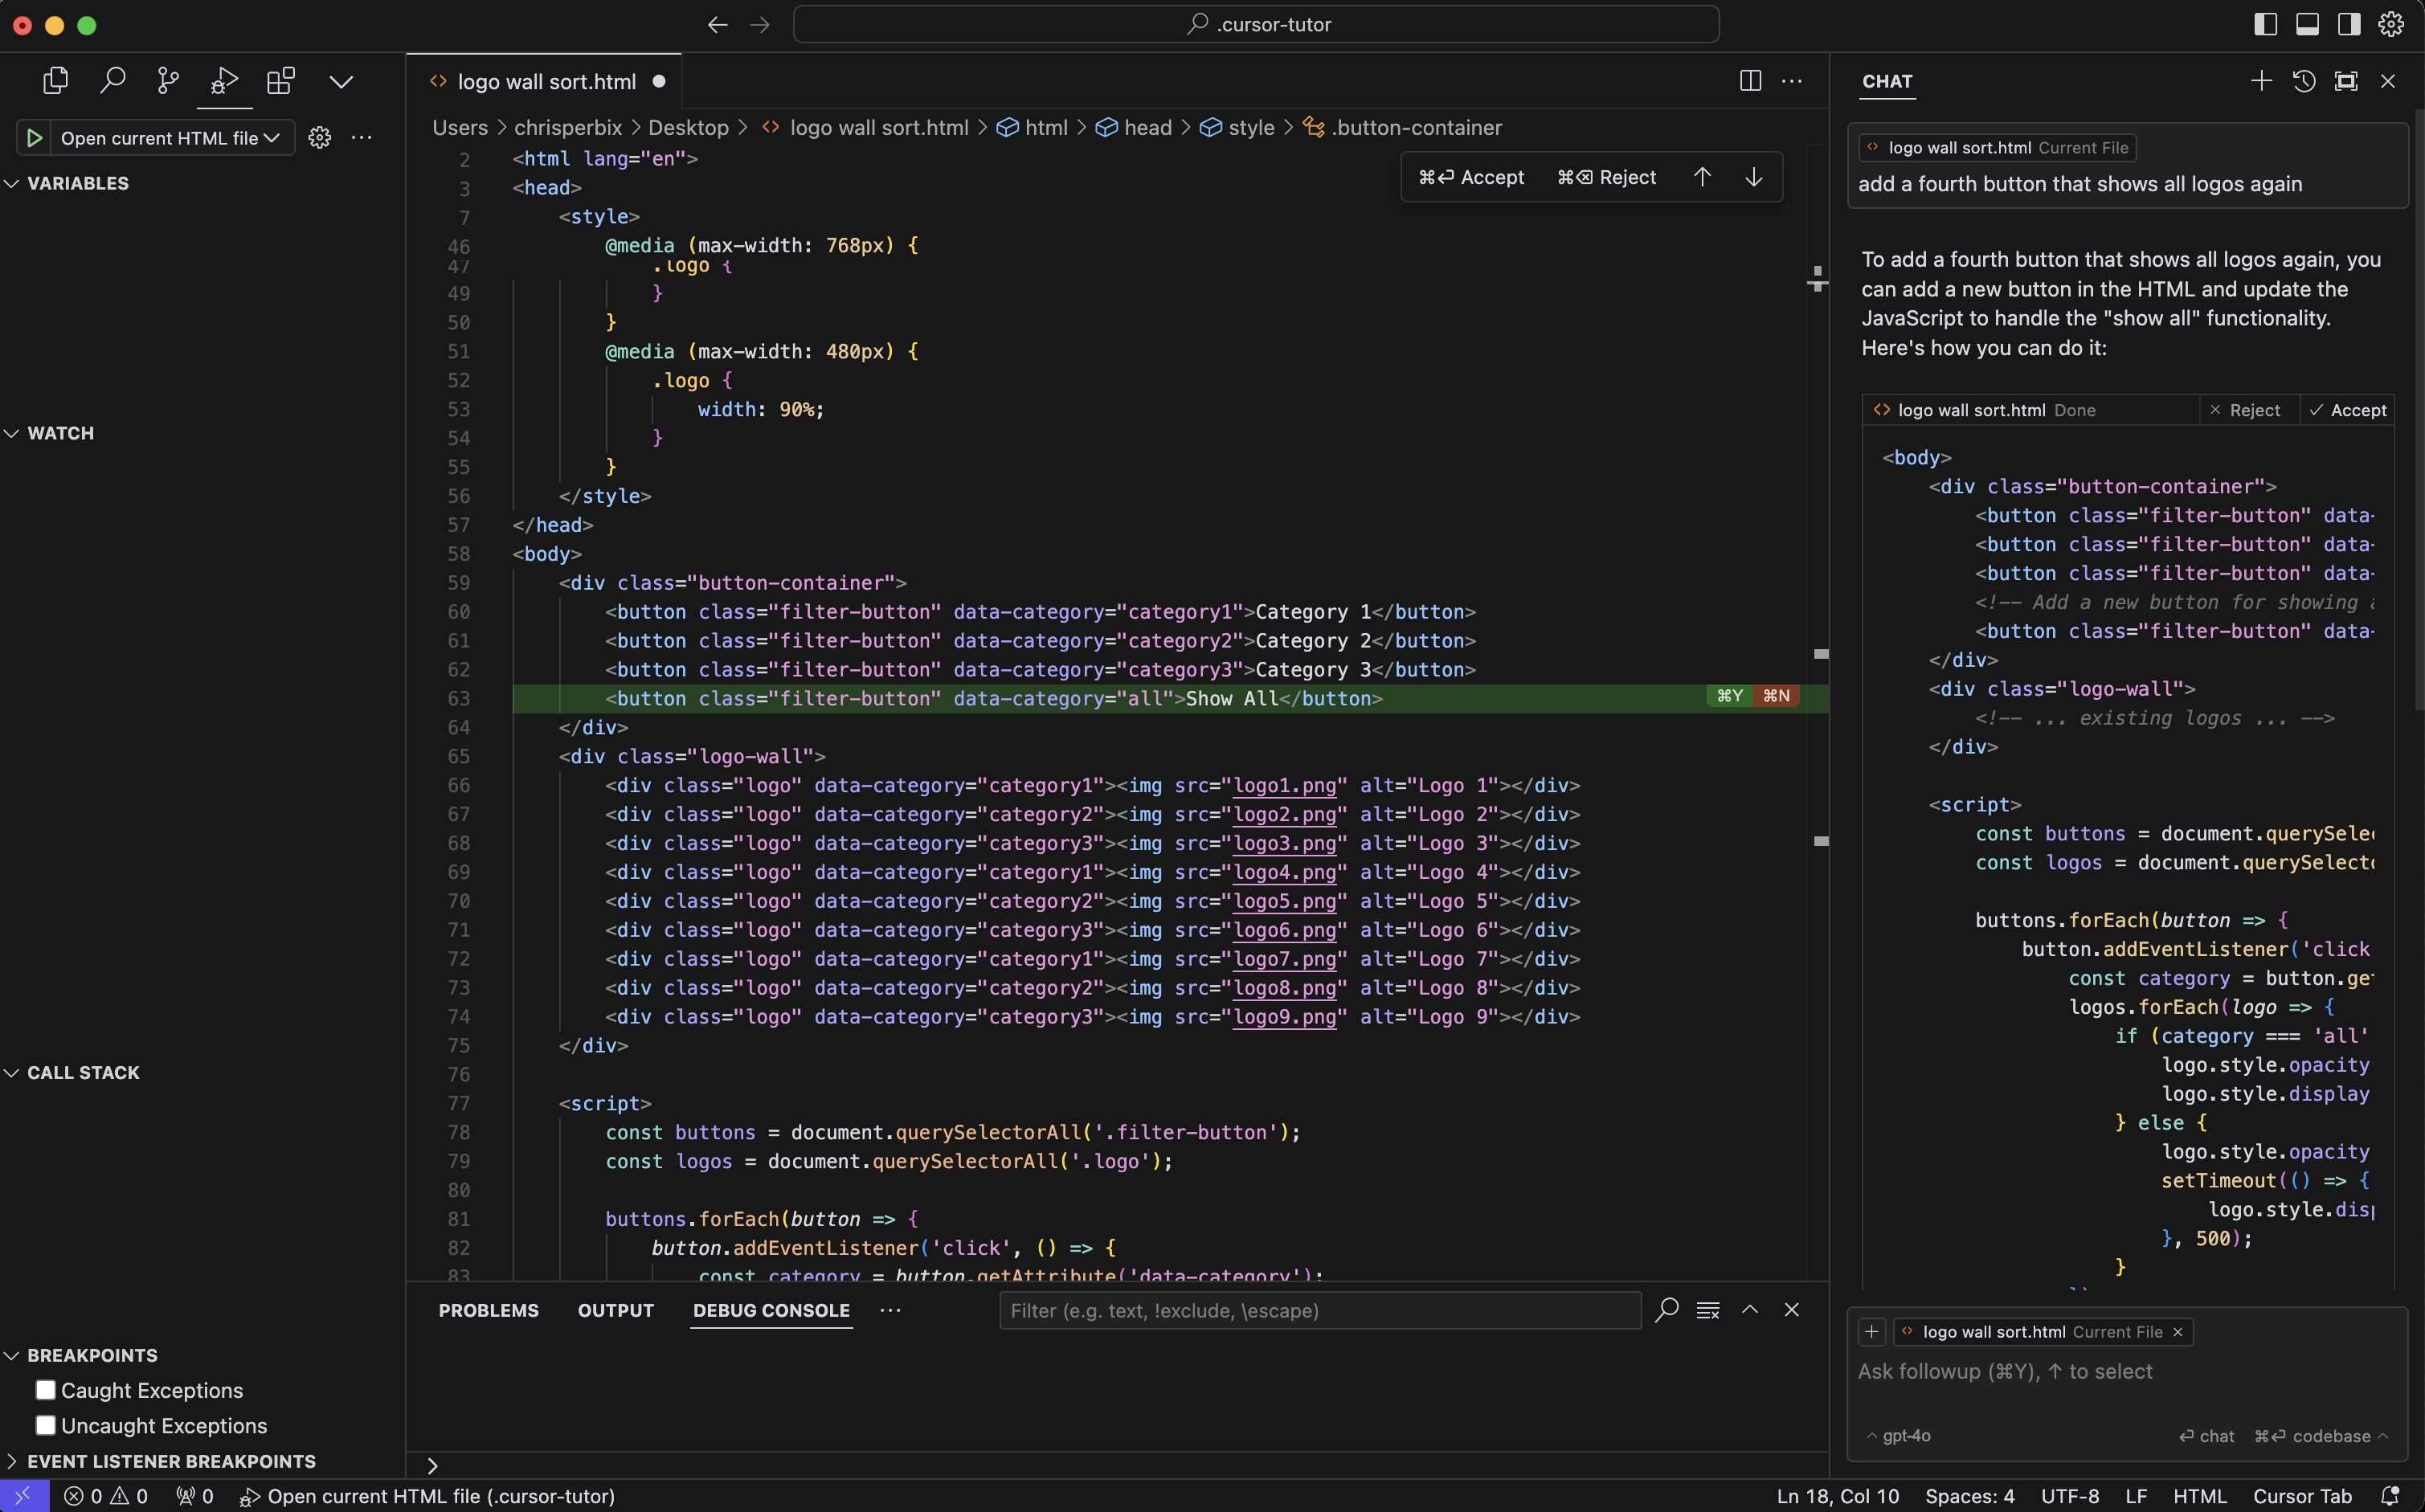Click the debug console filter field
The height and width of the screenshot is (1512, 2425).
1320,1311
